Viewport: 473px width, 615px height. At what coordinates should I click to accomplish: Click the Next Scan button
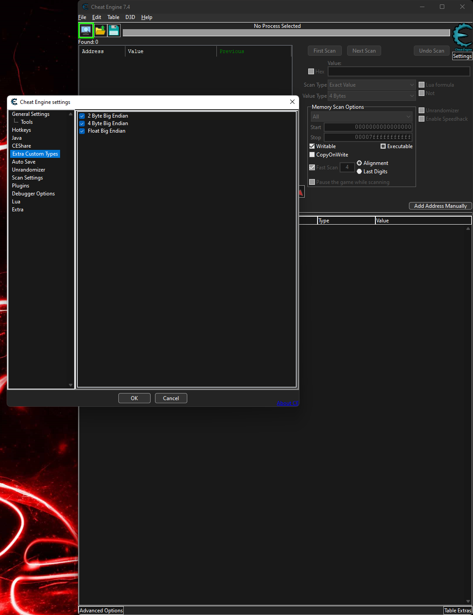[x=364, y=51]
